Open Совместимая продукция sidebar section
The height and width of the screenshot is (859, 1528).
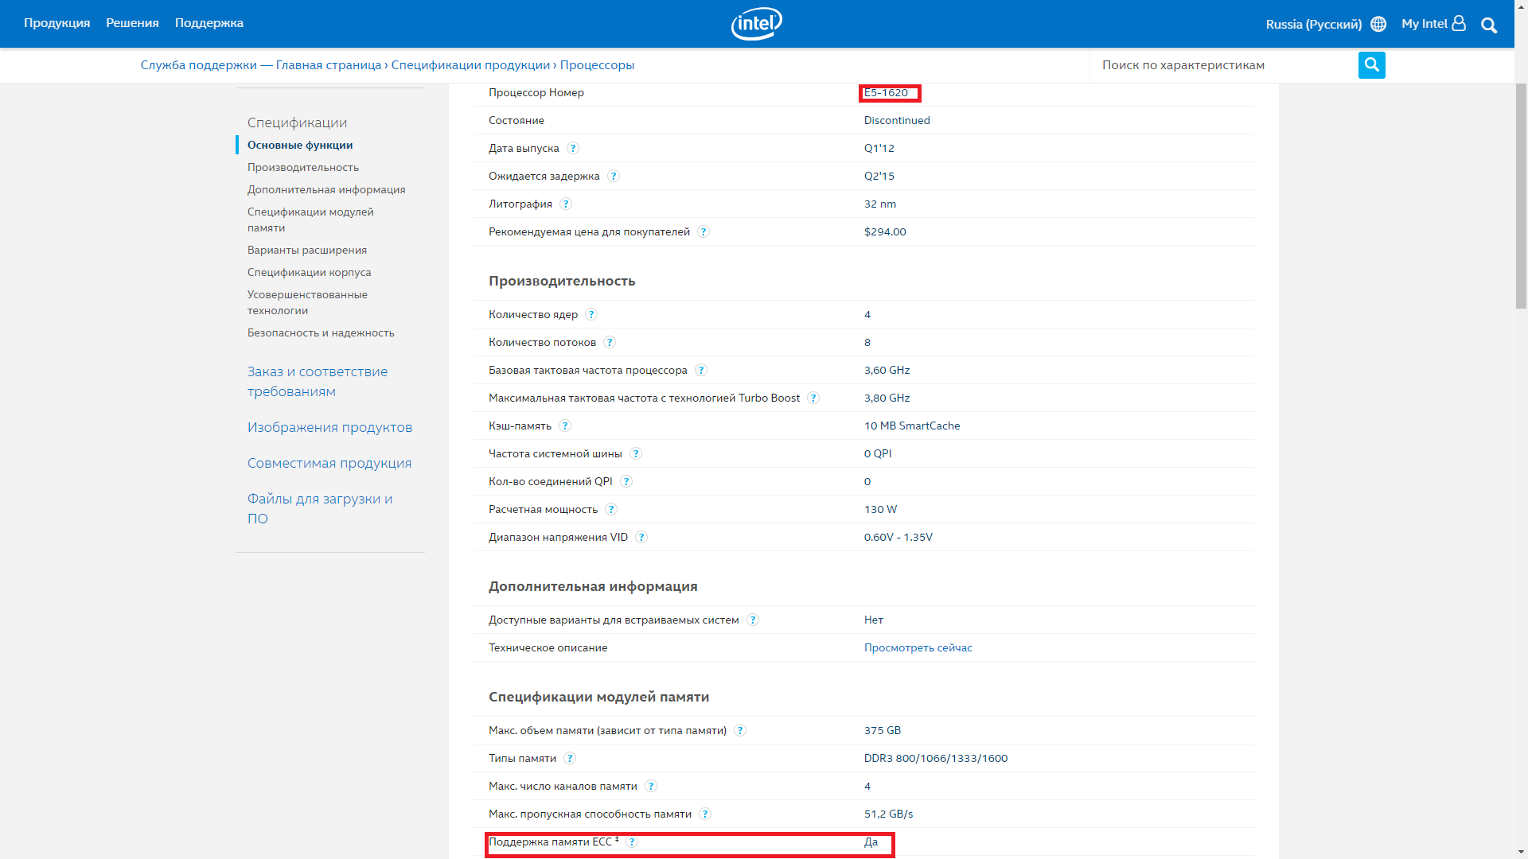click(x=329, y=463)
